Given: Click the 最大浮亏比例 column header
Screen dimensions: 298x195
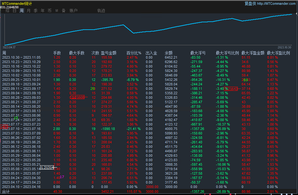Looking at the screenshot, I should (227, 53).
